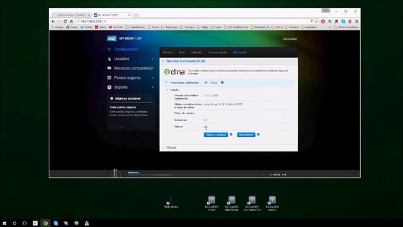Collapse the Déjenos ayudarle help panel
The width and height of the screenshot is (403, 227).
pyautogui.click(x=150, y=98)
